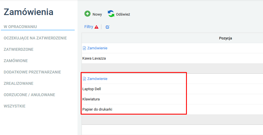Click the blue edit pencil icon
Screen dimensions: 263x135
click(x=108, y=27)
